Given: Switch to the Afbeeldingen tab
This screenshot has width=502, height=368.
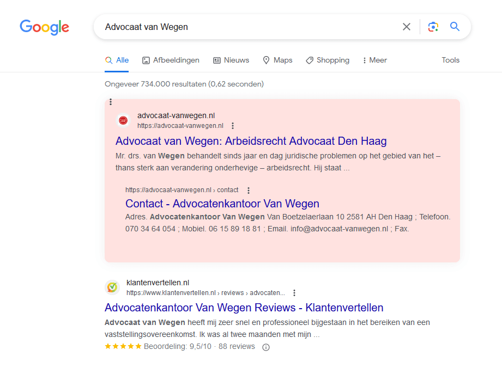Looking at the screenshot, I should tap(171, 60).
